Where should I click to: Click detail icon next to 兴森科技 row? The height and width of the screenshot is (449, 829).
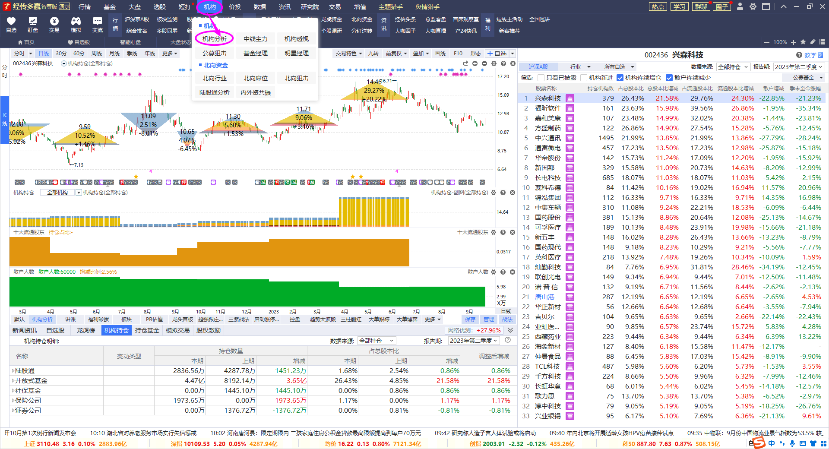[570, 98]
